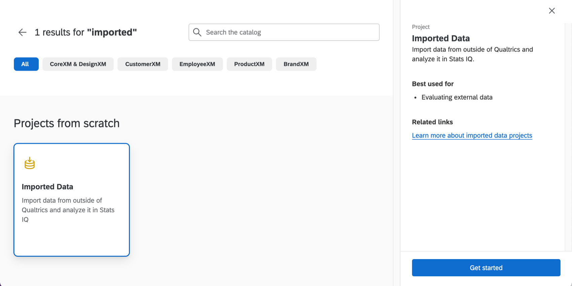Filter by BrandXM category

(x=296, y=64)
